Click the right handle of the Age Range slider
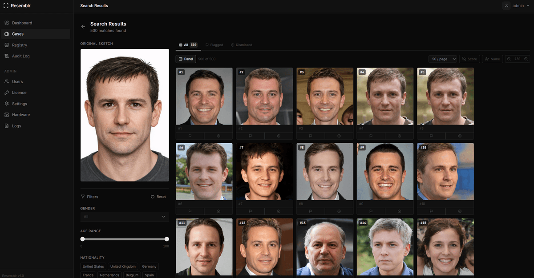534x278 pixels. (167, 239)
